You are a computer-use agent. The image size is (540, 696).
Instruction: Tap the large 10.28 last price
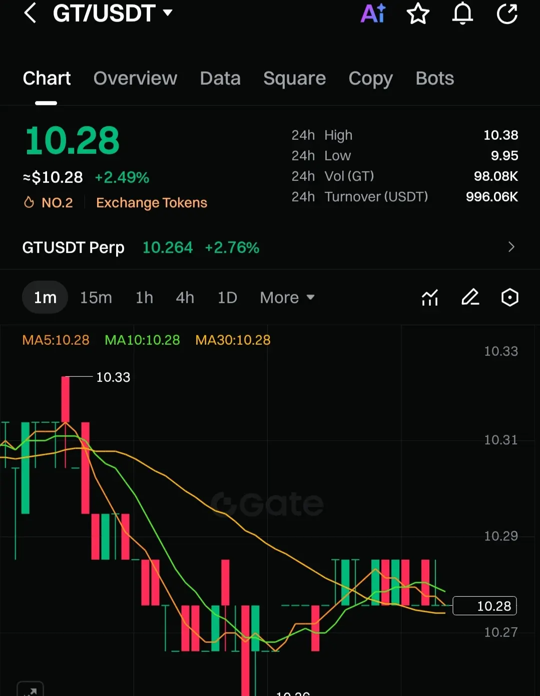pos(72,140)
